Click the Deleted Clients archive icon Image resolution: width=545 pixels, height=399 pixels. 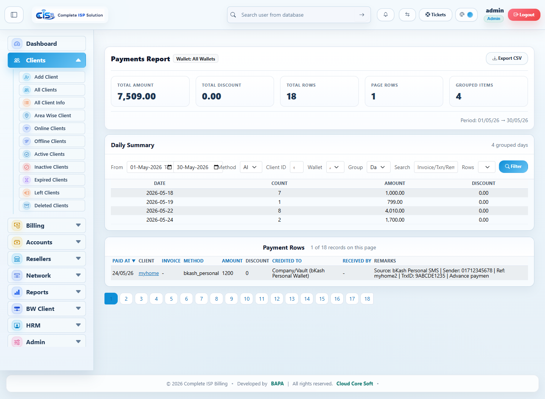pos(26,206)
